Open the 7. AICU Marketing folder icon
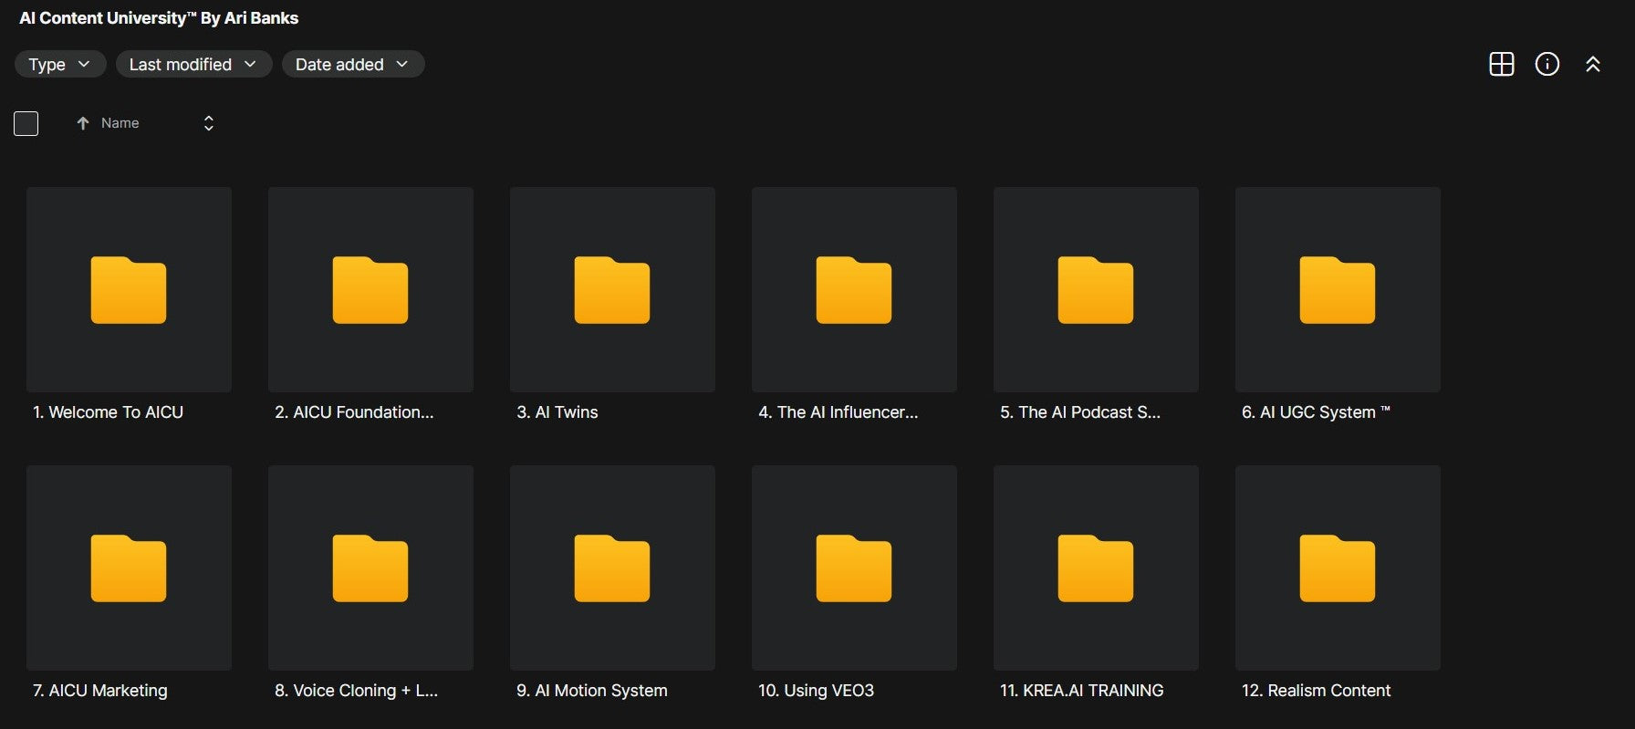Viewport: 1635px width, 729px height. coord(129,568)
